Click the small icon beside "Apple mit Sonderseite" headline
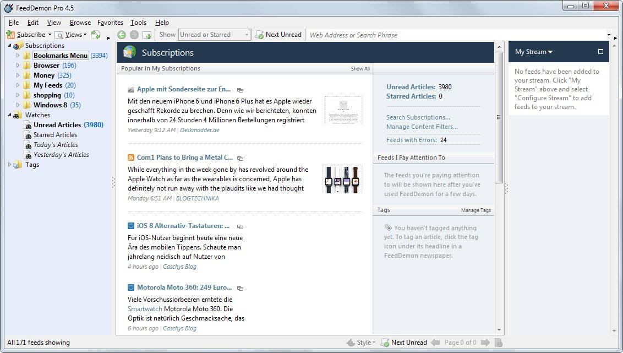The image size is (623, 353). pyautogui.click(x=240, y=90)
